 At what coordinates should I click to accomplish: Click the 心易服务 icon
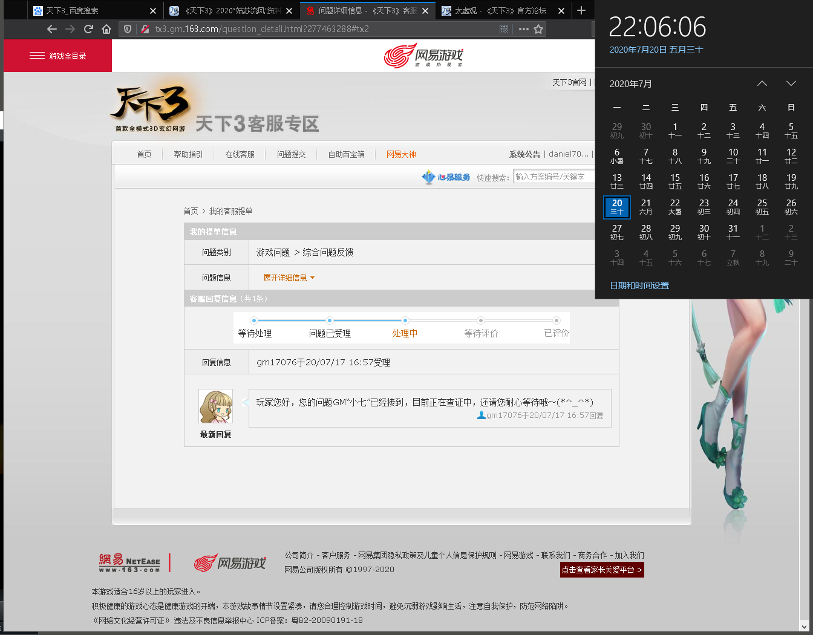pos(446,177)
